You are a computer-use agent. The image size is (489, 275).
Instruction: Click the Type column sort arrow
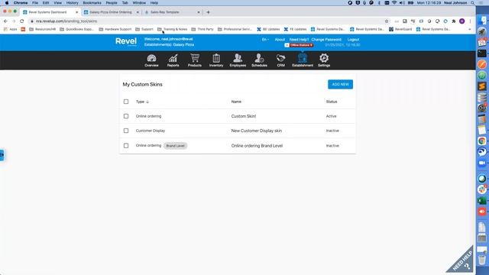coord(147,102)
